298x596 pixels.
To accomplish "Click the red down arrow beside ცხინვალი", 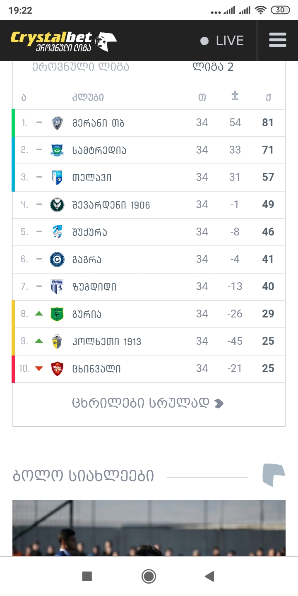I will click(38, 368).
